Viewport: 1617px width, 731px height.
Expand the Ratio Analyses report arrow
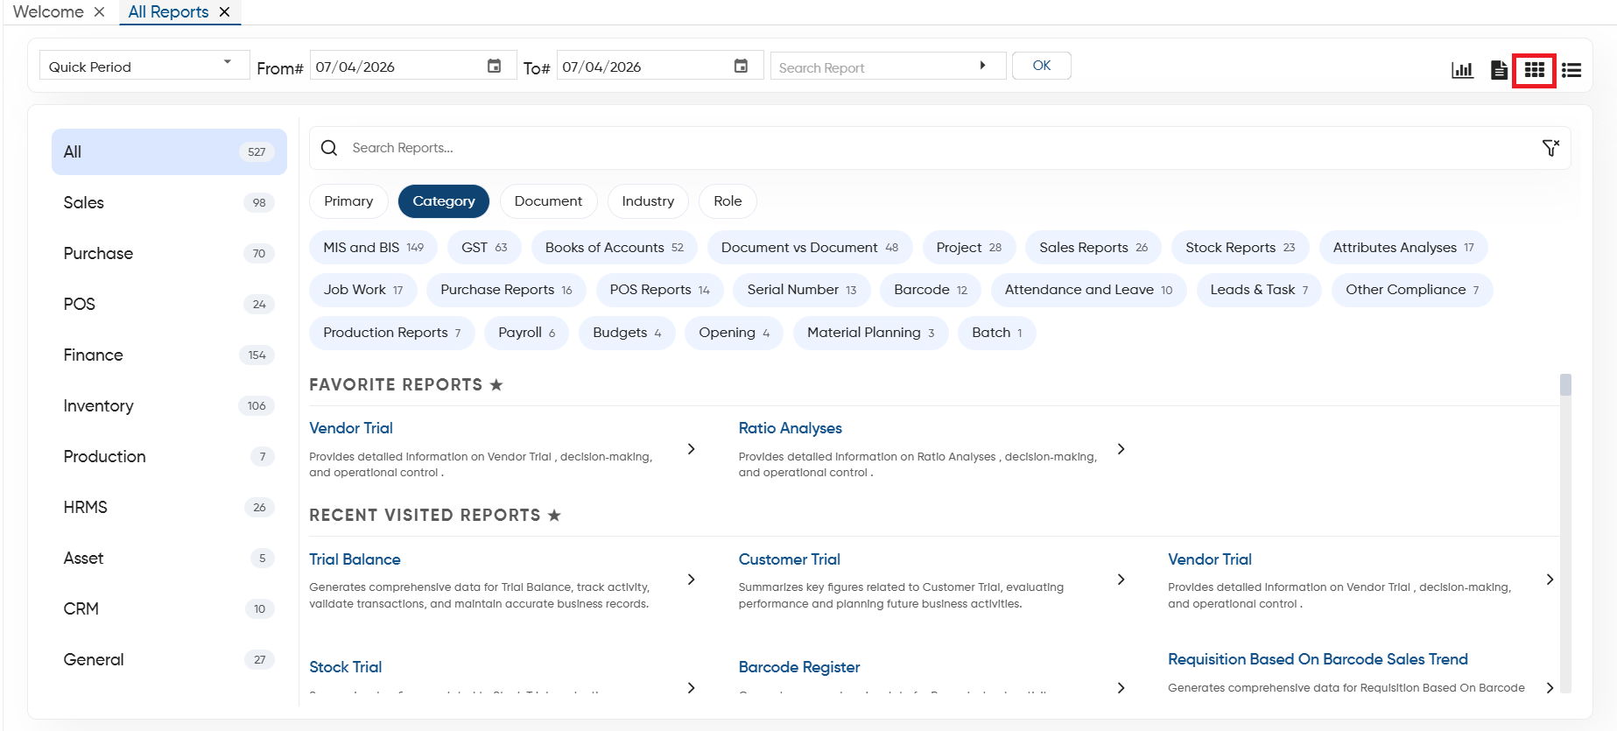(1121, 449)
